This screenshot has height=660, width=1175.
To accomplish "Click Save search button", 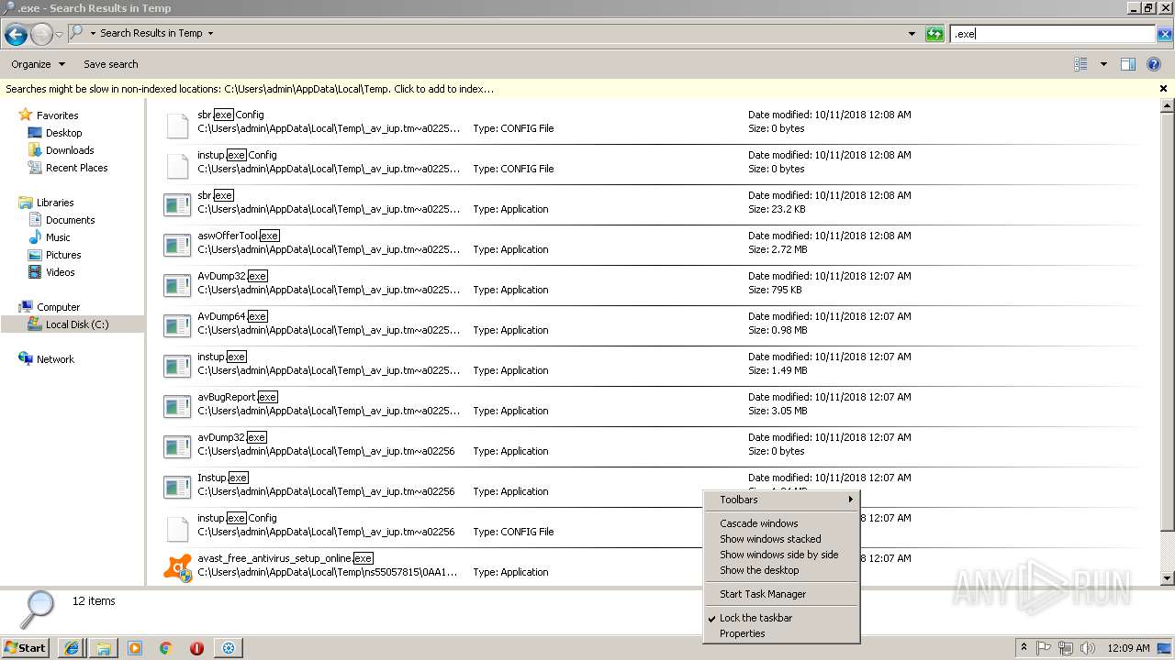I will 110,64.
